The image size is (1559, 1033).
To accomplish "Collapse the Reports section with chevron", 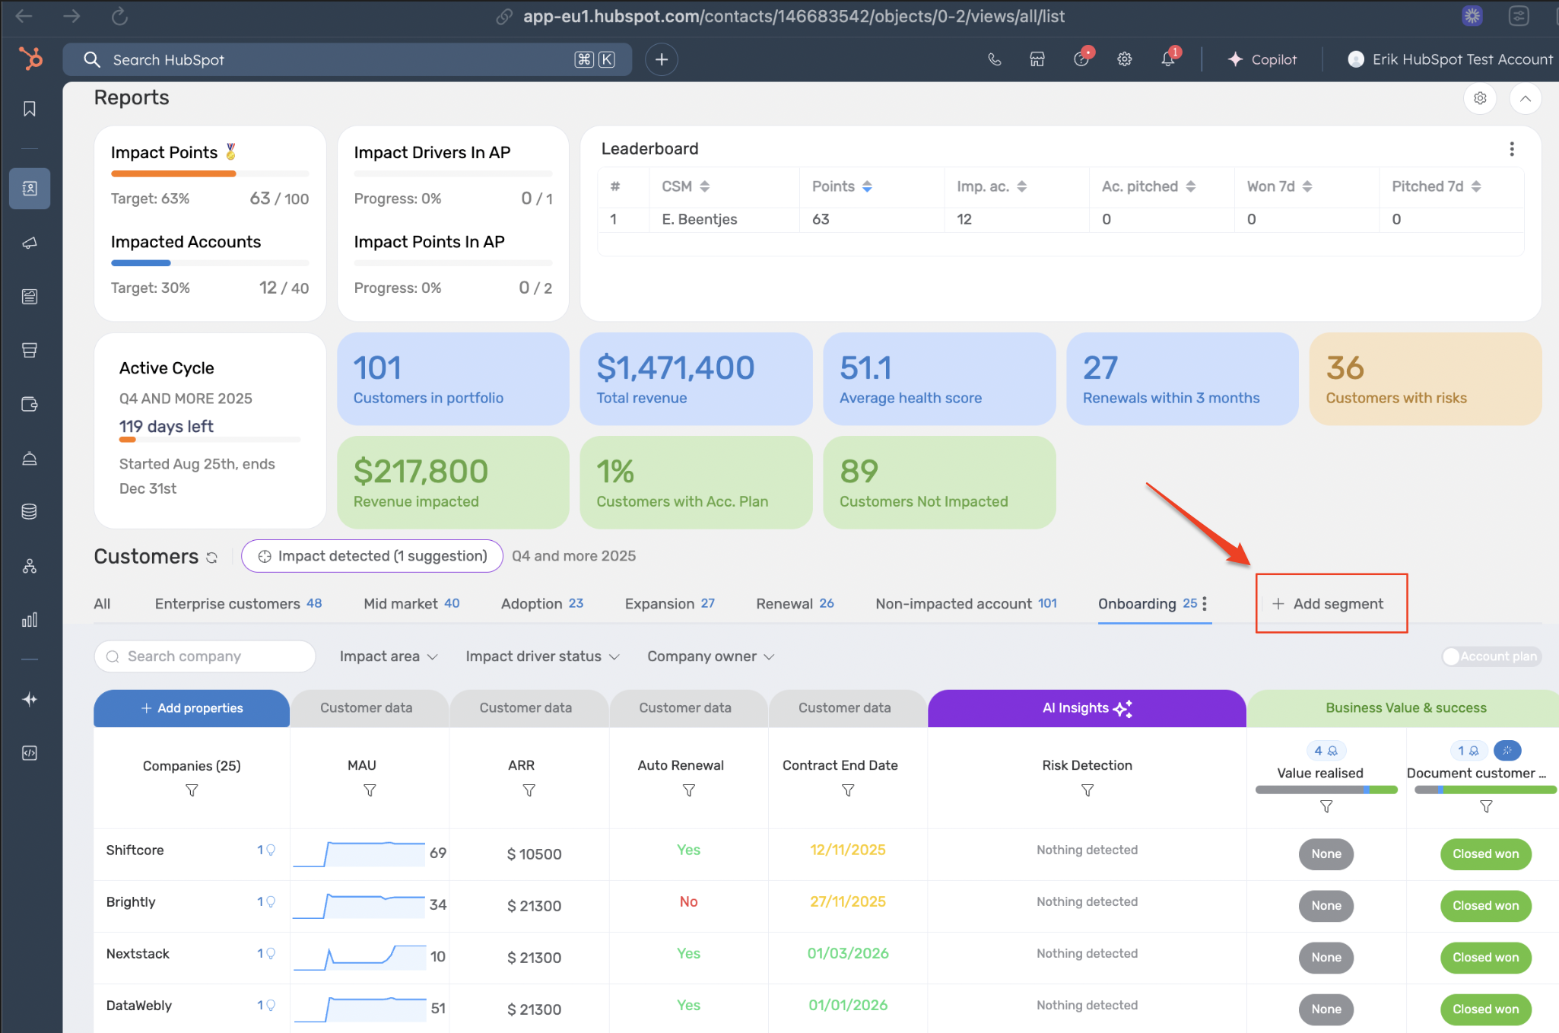I will click(x=1526, y=98).
